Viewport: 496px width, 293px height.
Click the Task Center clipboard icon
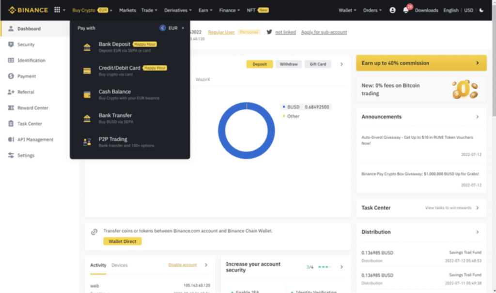(x=11, y=123)
